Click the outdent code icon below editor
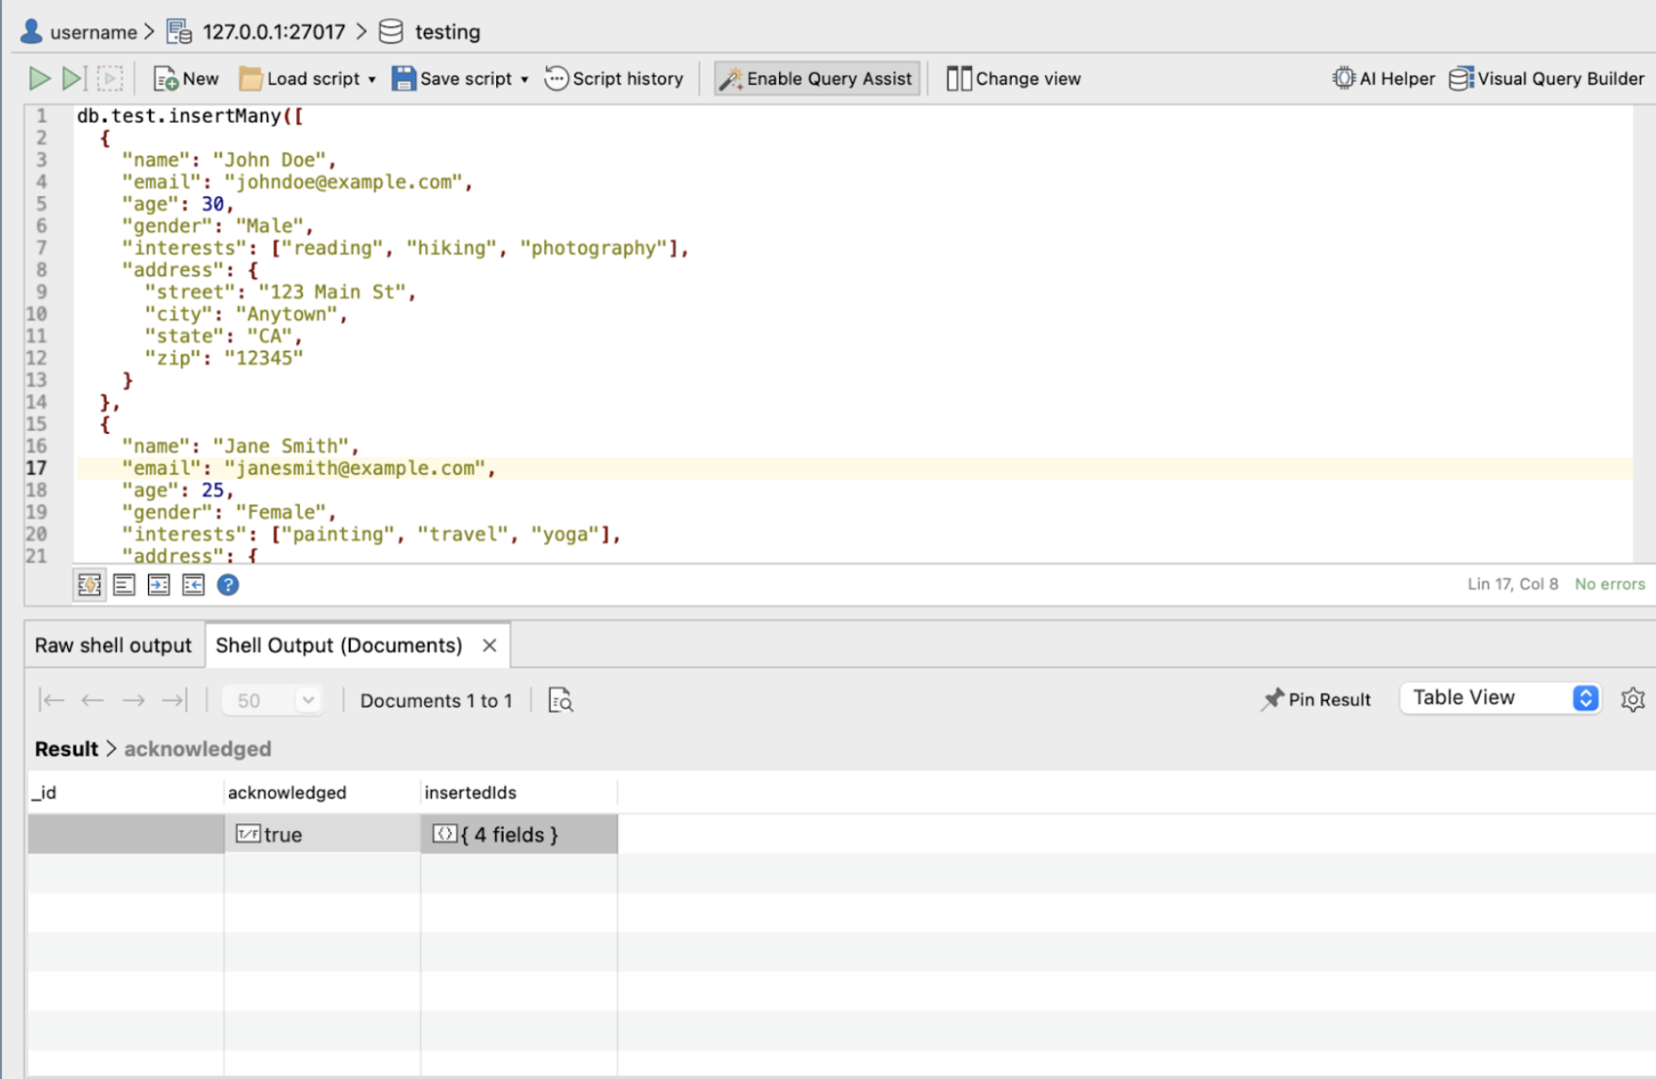 pyautogui.click(x=193, y=585)
